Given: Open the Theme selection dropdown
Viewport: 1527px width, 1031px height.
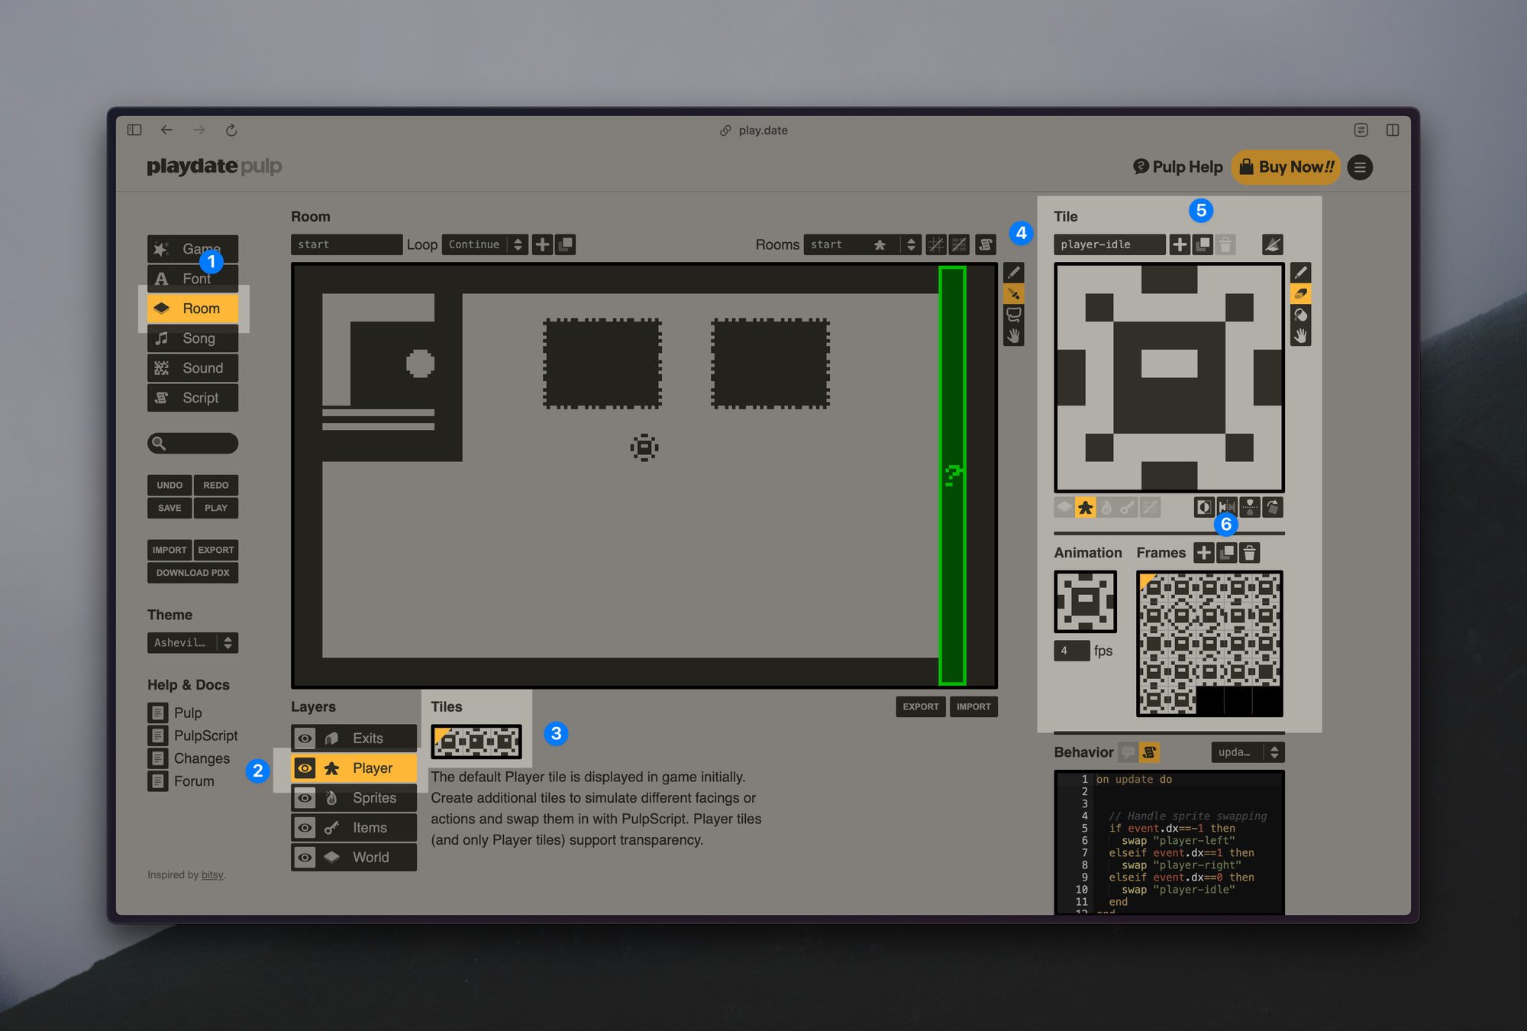Looking at the screenshot, I should pos(192,643).
